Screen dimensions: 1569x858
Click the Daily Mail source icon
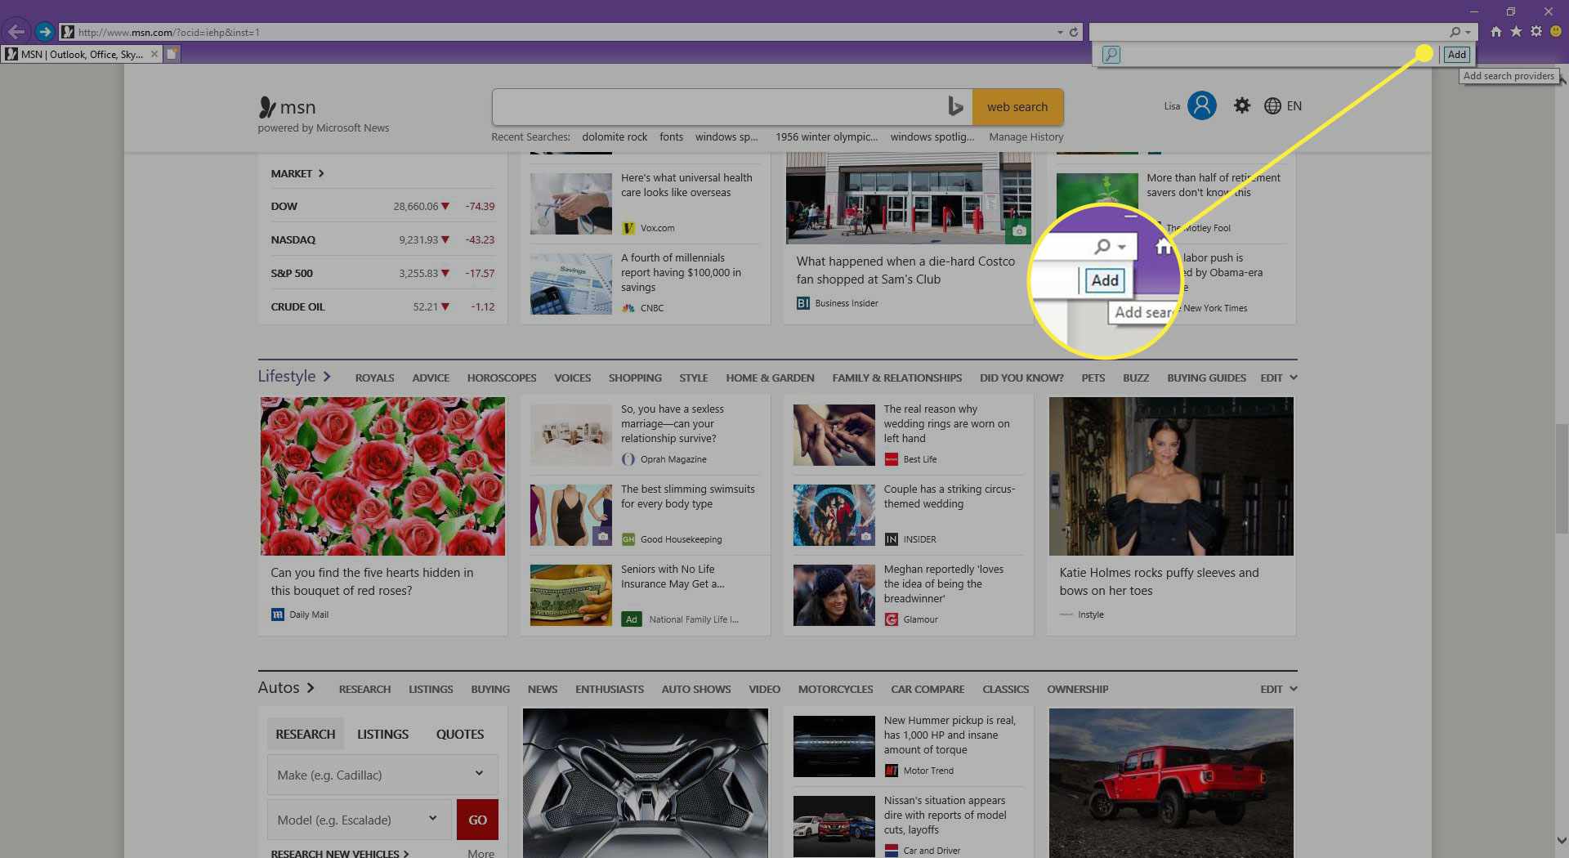[x=277, y=614]
